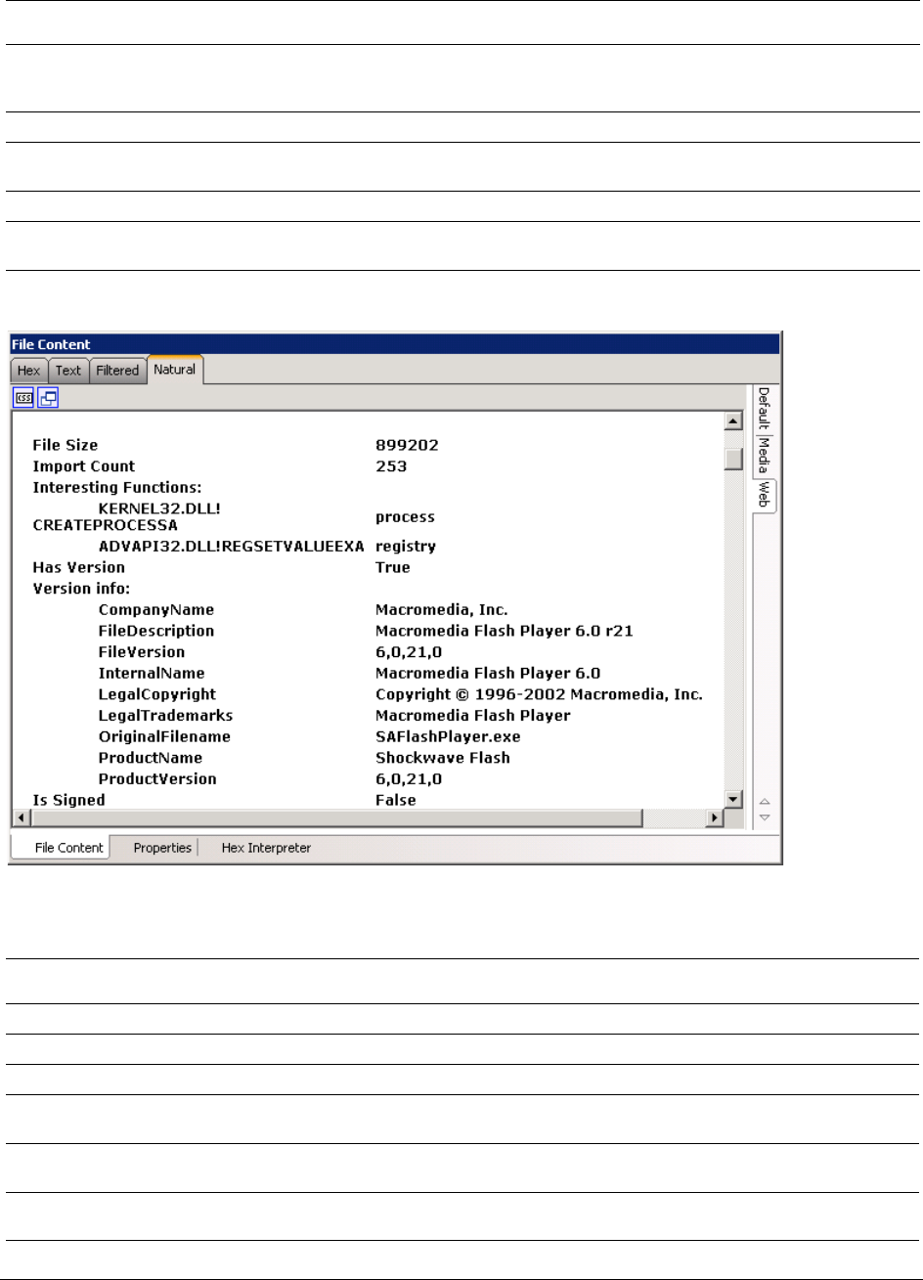This screenshot has height=1280, width=923.
Task: Switch to the Text tab
Action: [68, 371]
